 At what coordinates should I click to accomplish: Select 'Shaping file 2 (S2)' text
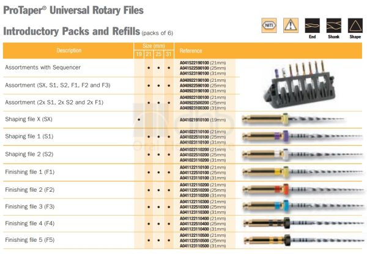click(x=29, y=154)
